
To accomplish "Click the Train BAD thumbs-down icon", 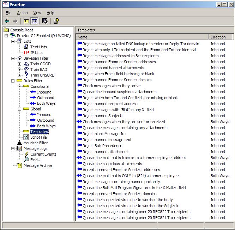I will pyautogui.click(x=26, y=69).
